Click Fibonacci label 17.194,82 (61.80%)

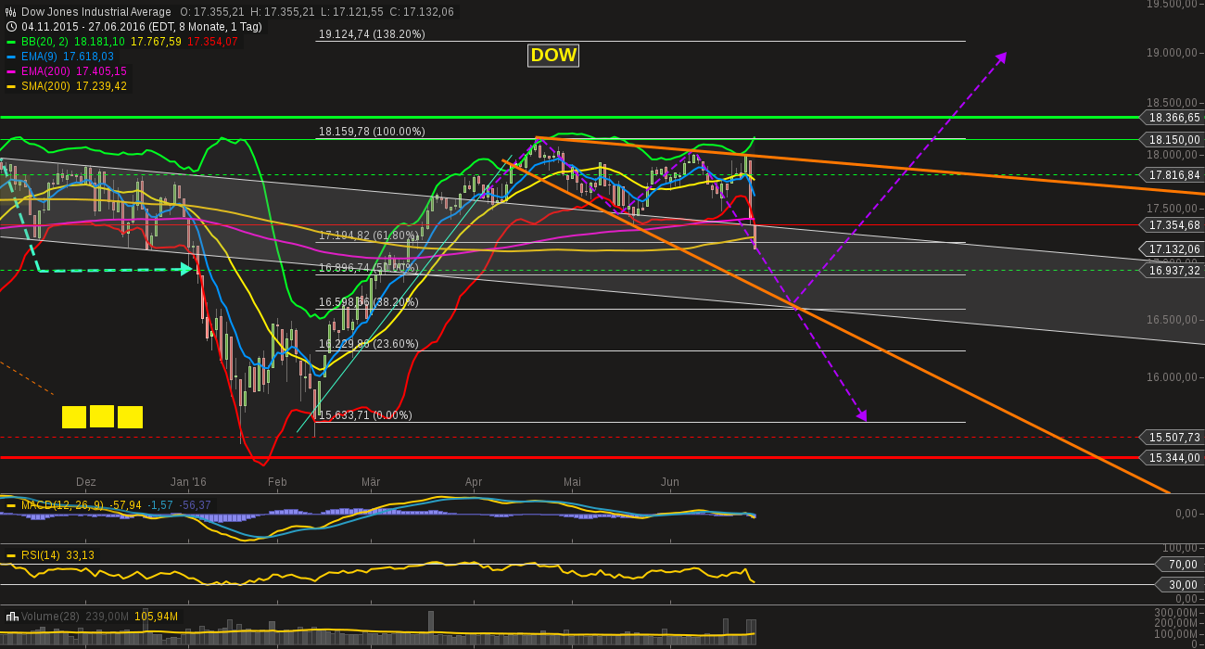[369, 235]
